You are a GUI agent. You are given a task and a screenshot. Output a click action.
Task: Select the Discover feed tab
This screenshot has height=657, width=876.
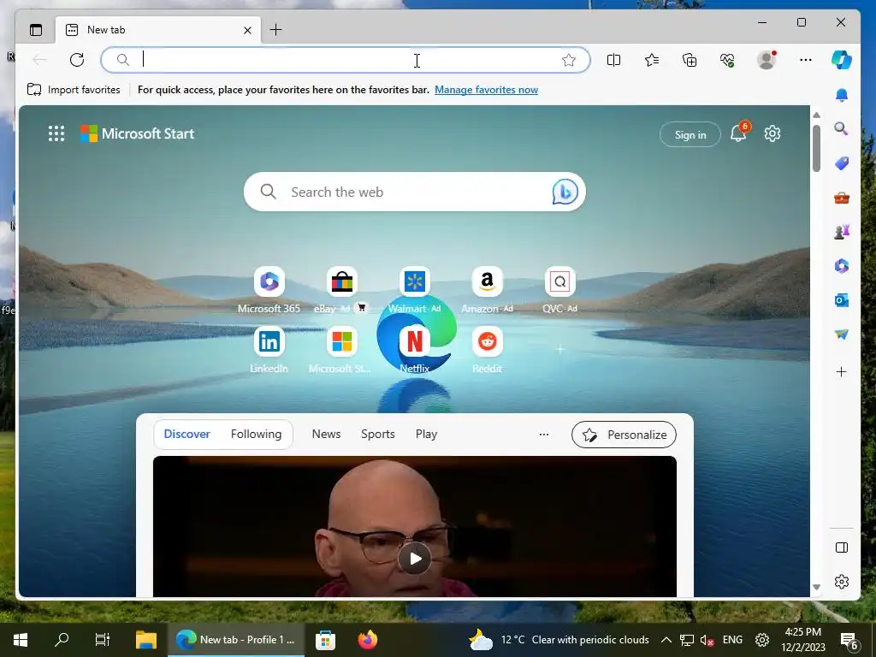click(x=186, y=434)
